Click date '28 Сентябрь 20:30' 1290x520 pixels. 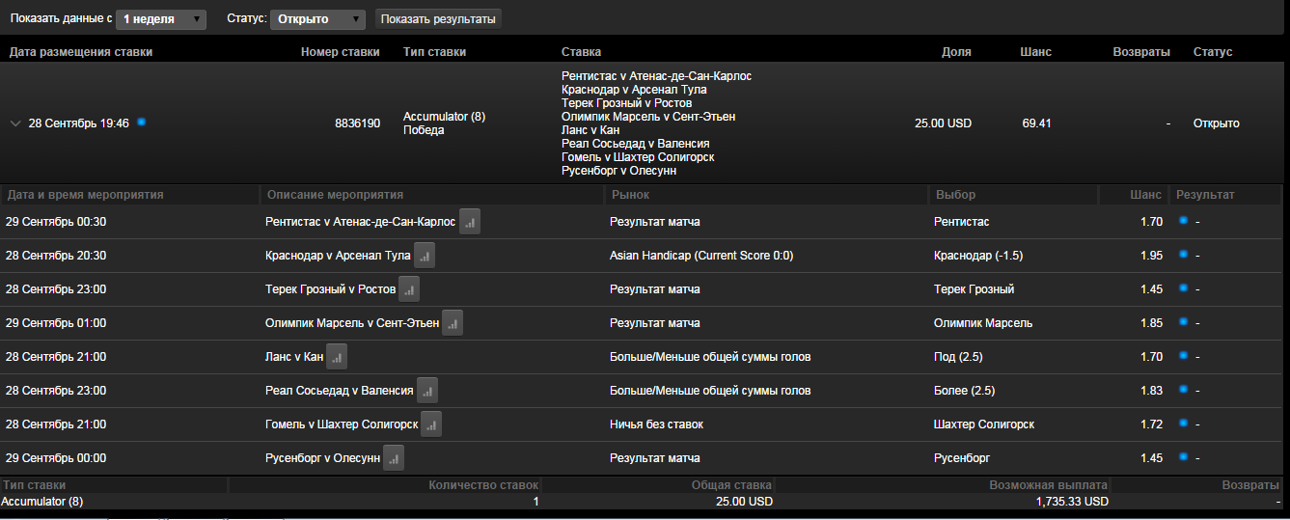click(56, 256)
